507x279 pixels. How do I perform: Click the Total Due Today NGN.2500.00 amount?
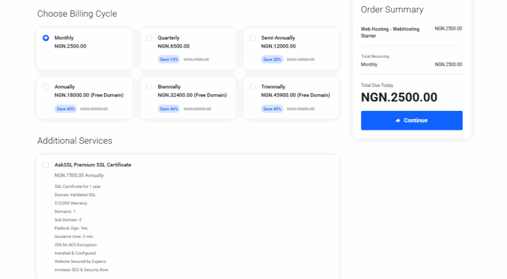(x=399, y=97)
